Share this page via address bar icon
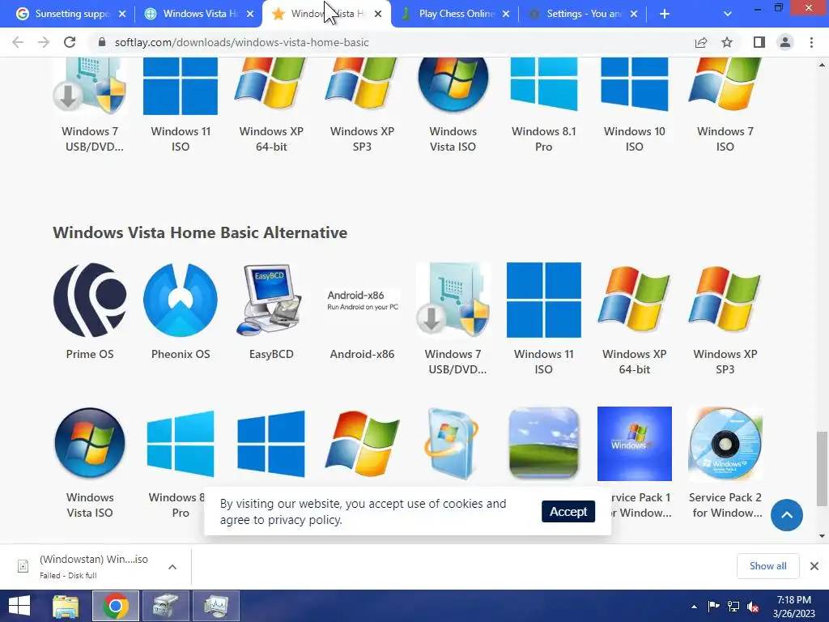 click(701, 42)
